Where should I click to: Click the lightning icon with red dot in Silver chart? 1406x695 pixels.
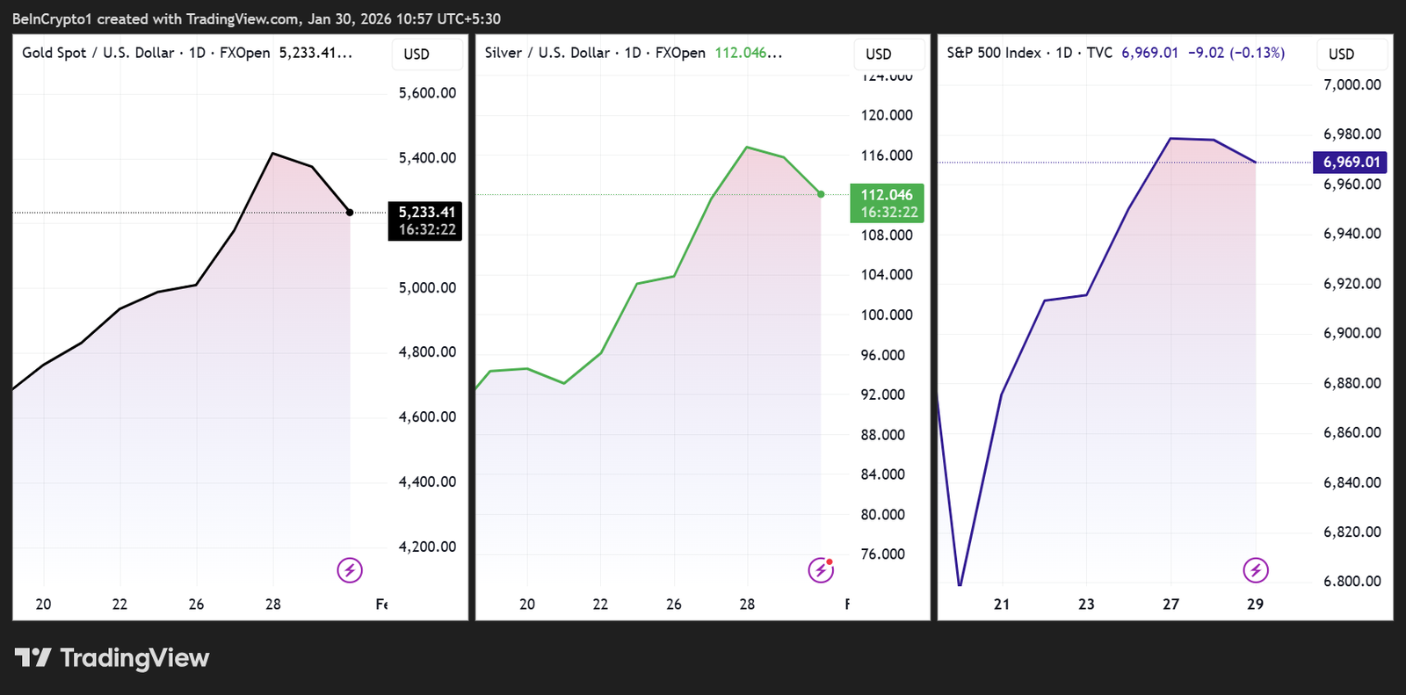(821, 570)
